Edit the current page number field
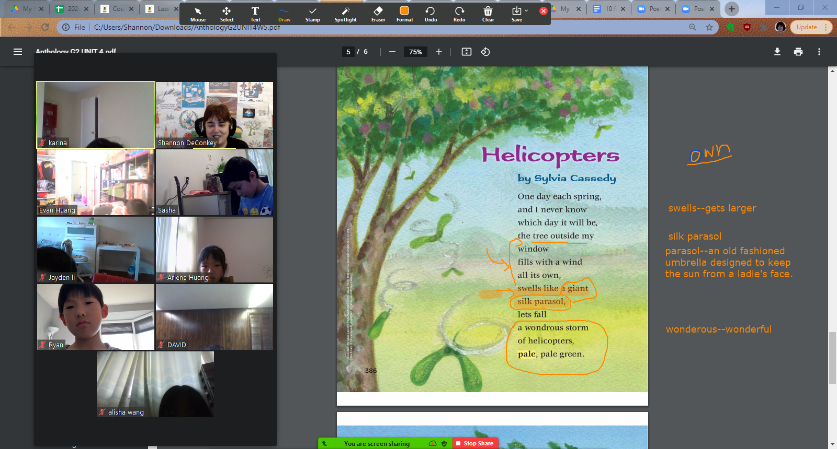Screen dimensions: 837x449 [x=348, y=52]
